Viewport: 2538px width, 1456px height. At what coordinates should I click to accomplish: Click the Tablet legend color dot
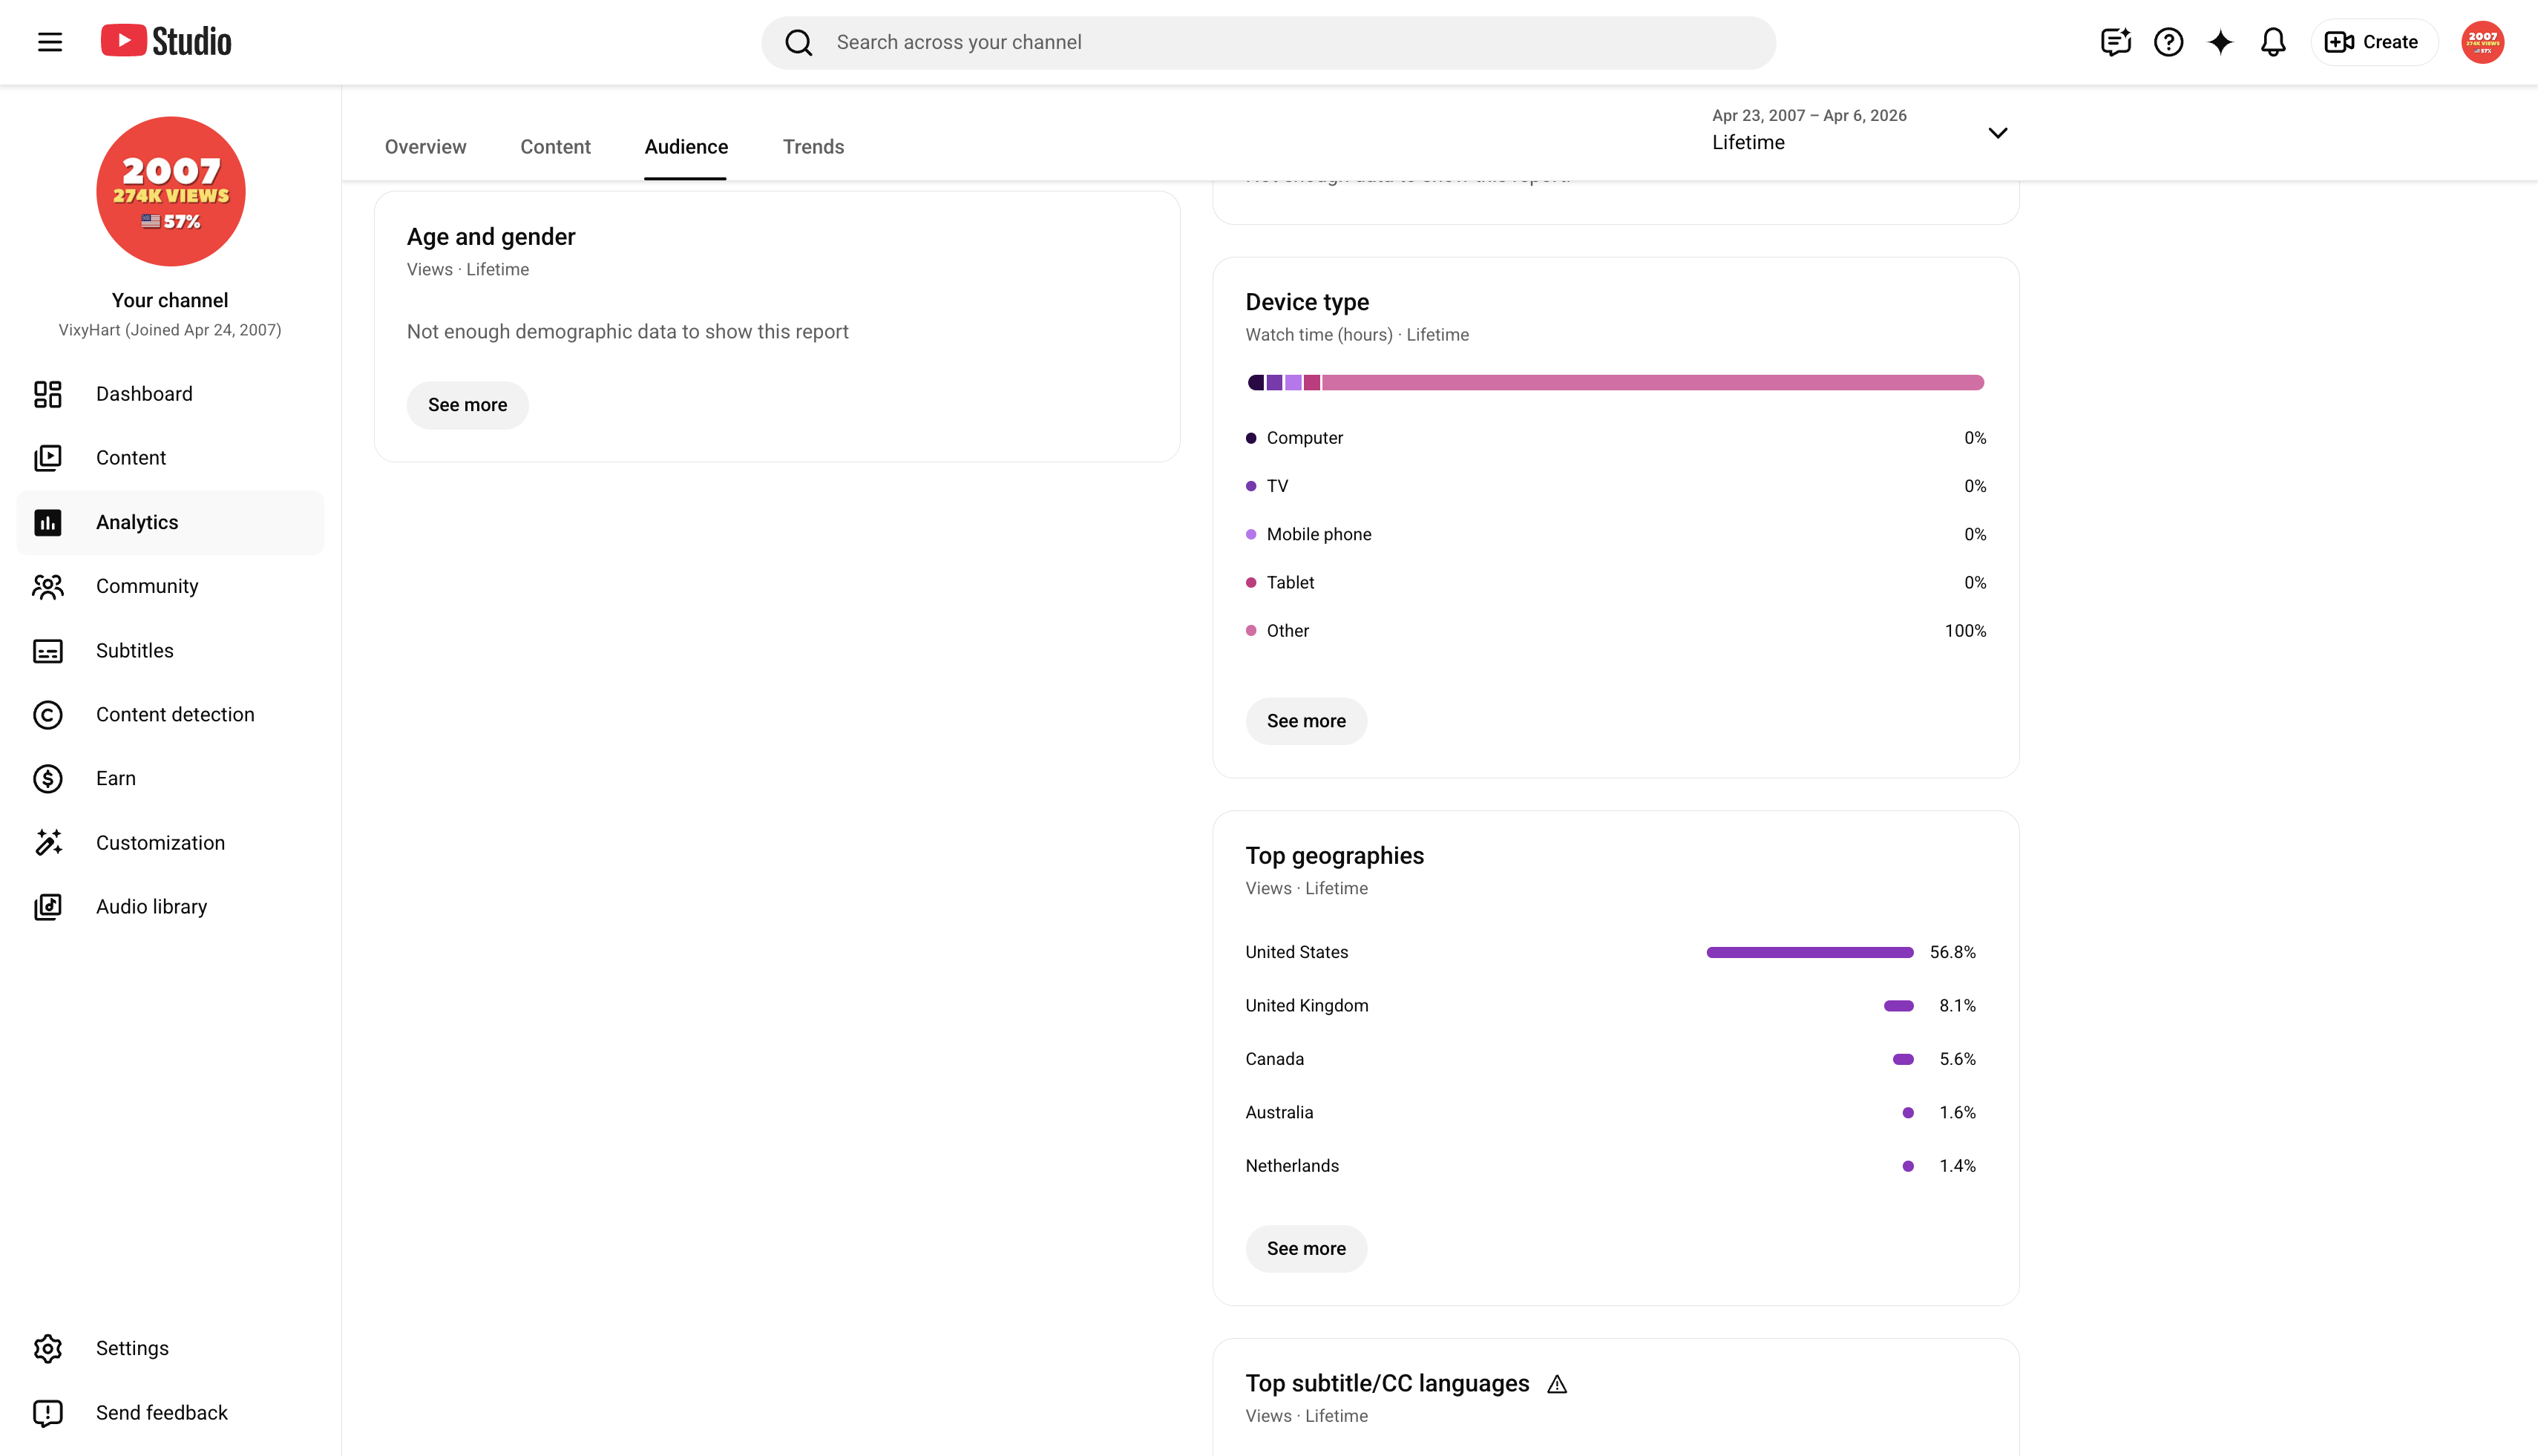(1251, 583)
